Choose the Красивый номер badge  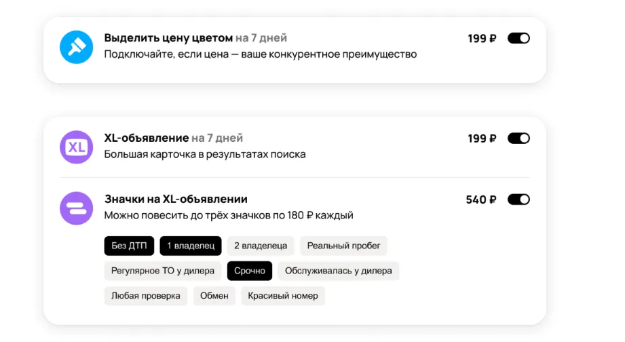[x=283, y=296]
